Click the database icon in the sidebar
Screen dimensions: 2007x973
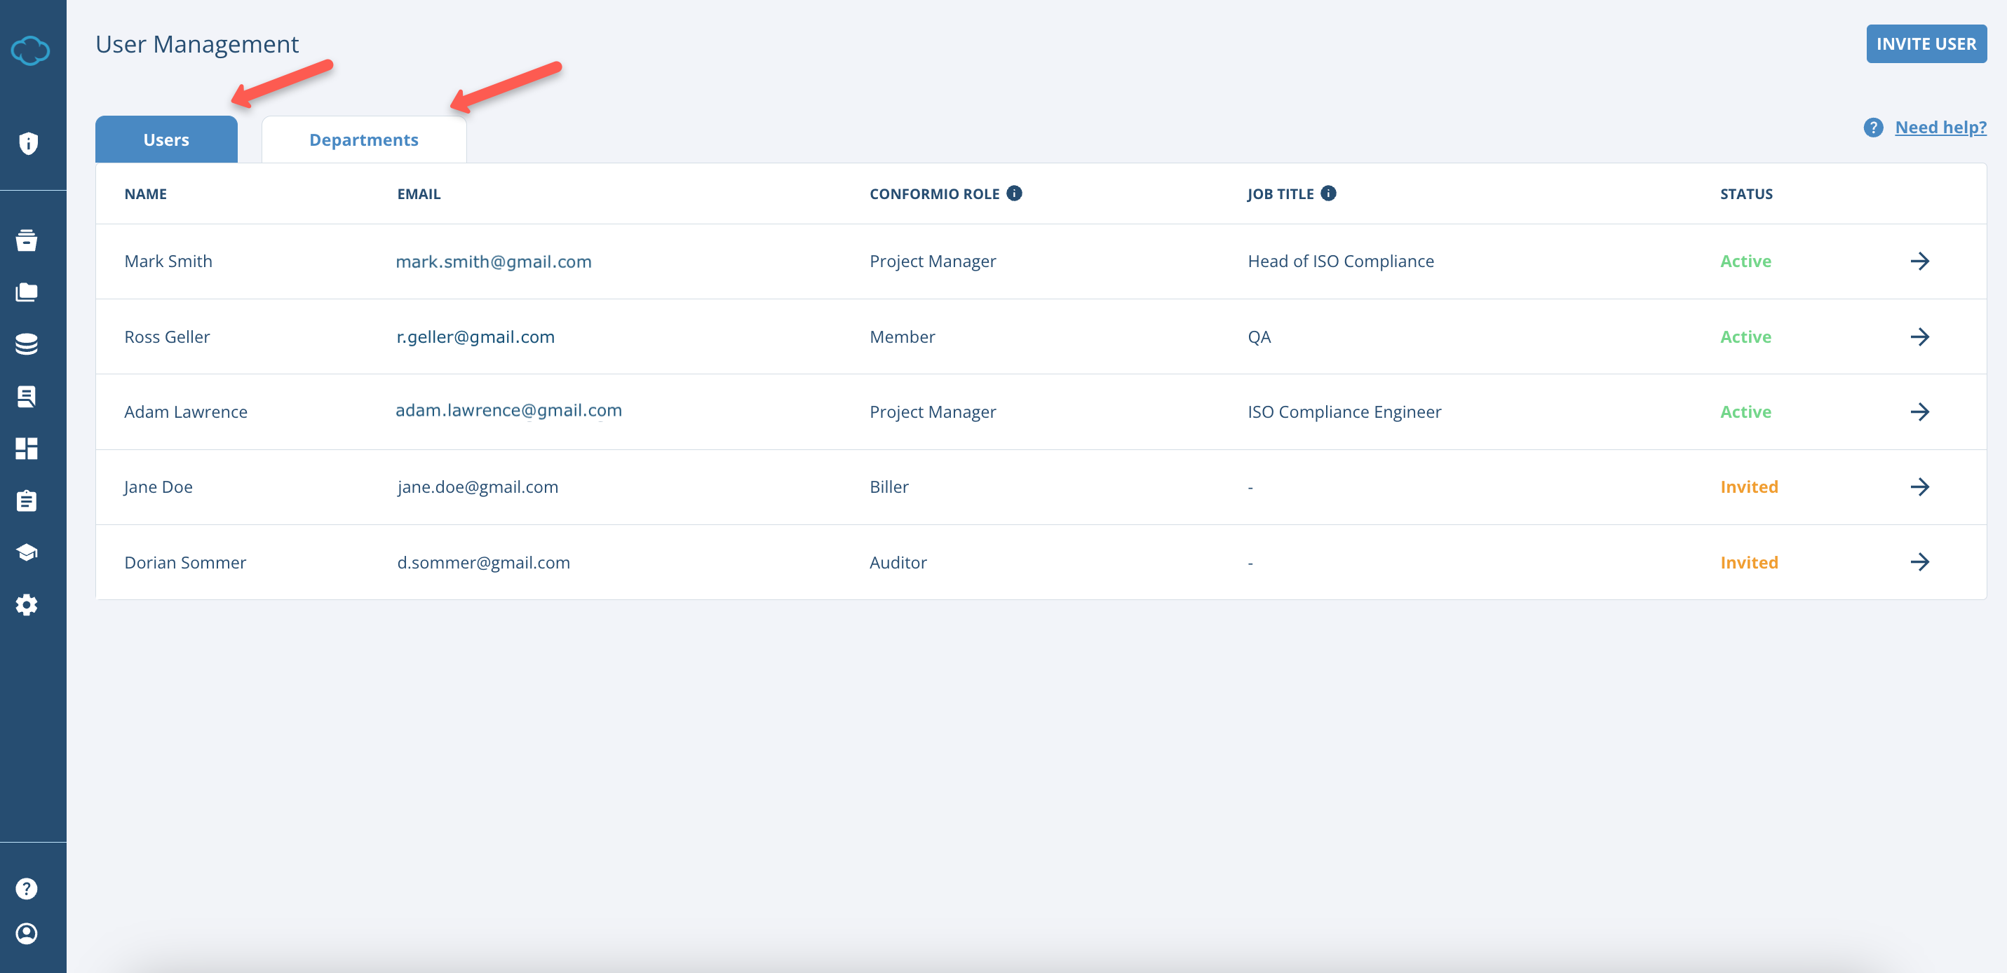point(28,343)
